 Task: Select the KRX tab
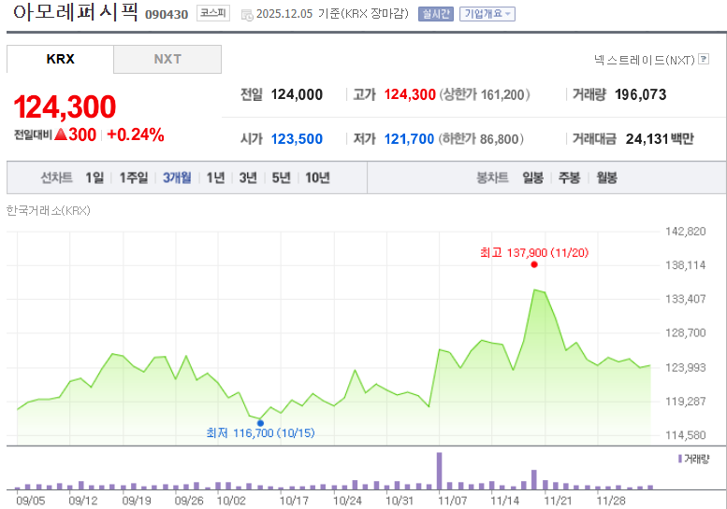point(60,59)
